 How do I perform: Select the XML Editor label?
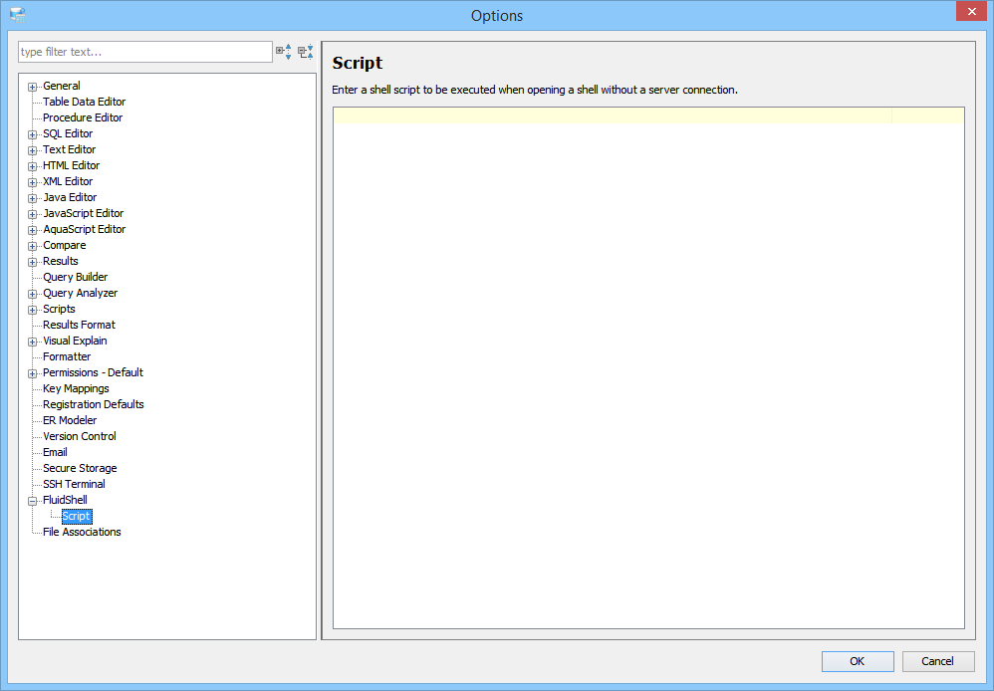click(67, 181)
